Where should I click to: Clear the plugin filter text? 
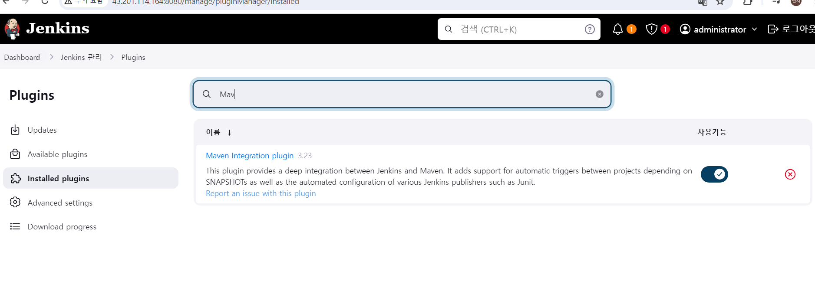(600, 94)
